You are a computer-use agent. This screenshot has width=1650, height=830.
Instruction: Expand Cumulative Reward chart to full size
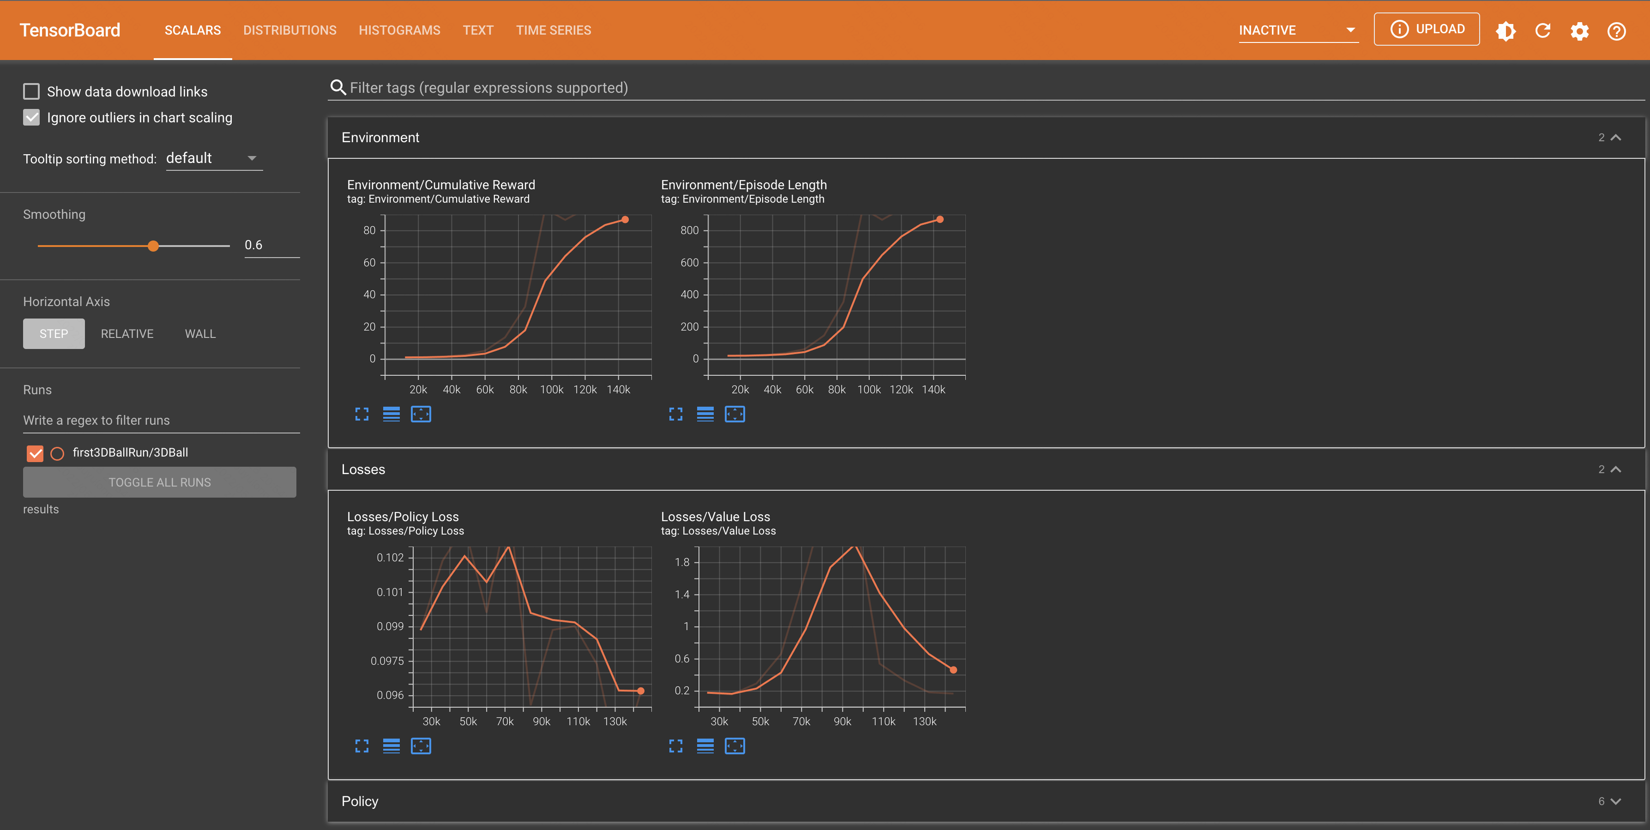(362, 415)
